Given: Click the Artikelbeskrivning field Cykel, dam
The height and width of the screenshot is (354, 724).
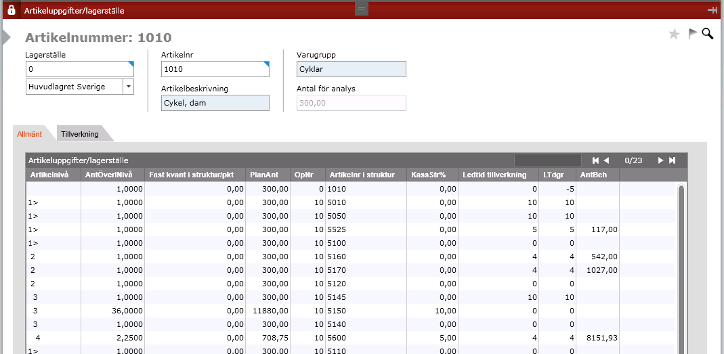Looking at the screenshot, I should pos(215,103).
